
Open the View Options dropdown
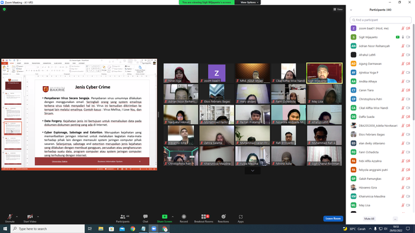coord(249,3)
